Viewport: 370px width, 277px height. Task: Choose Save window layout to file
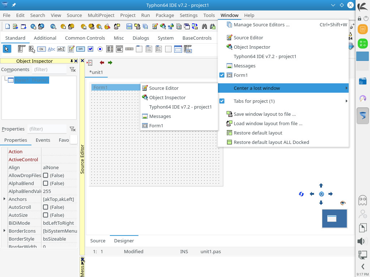click(x=283, y=114)
